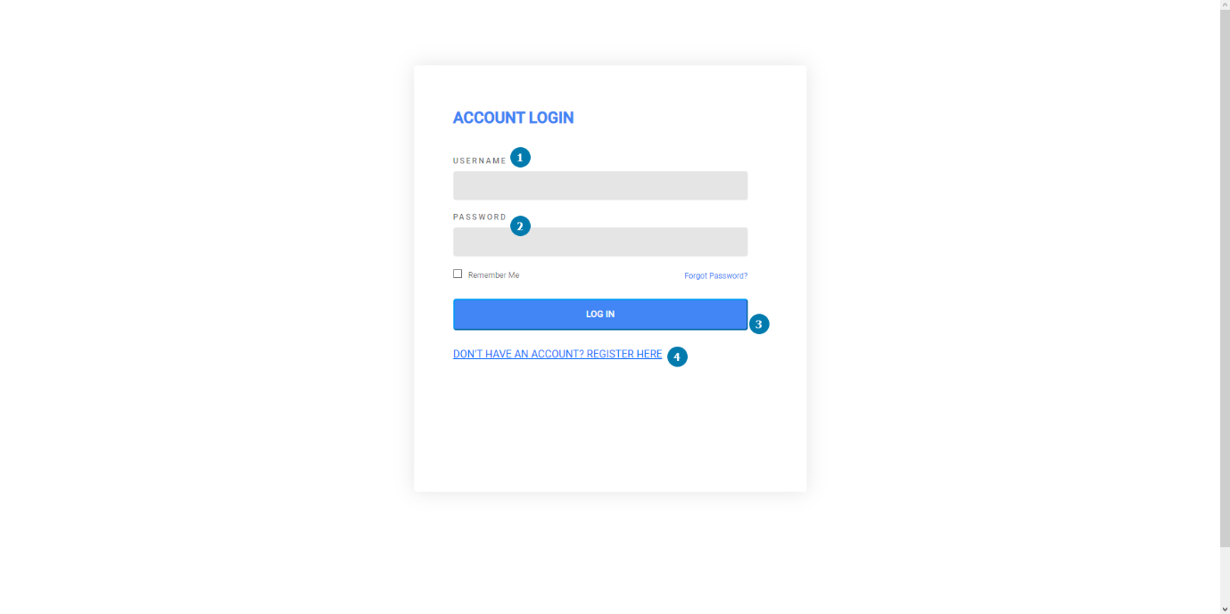Focus the Username input field
This screenshot has width=1230, height=614.
pos(600,185)
